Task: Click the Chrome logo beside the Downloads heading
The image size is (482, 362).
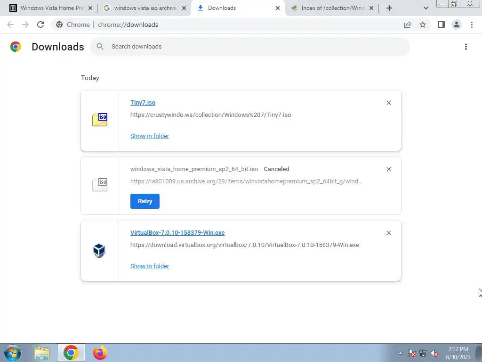Action: (x=16, y=47)
